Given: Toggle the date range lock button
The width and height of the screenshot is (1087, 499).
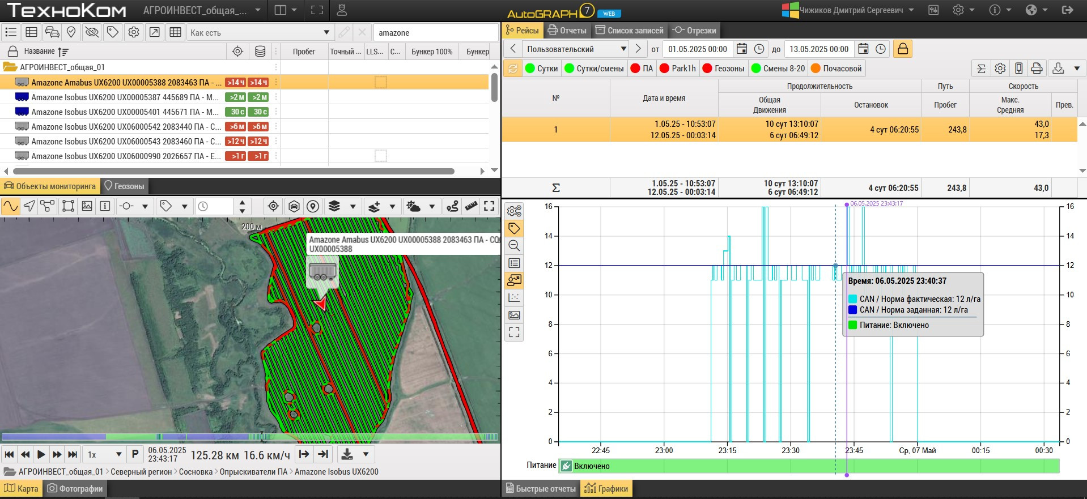Looking at the screenshot, I should point(903,49).
